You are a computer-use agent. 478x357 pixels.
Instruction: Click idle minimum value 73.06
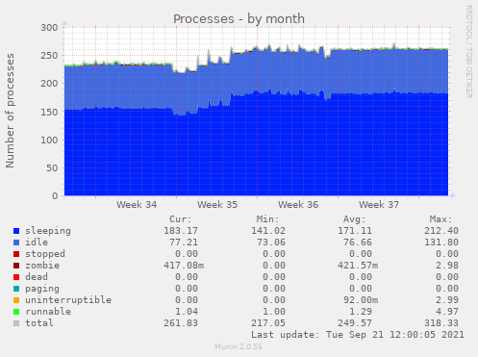pos(271,242)
